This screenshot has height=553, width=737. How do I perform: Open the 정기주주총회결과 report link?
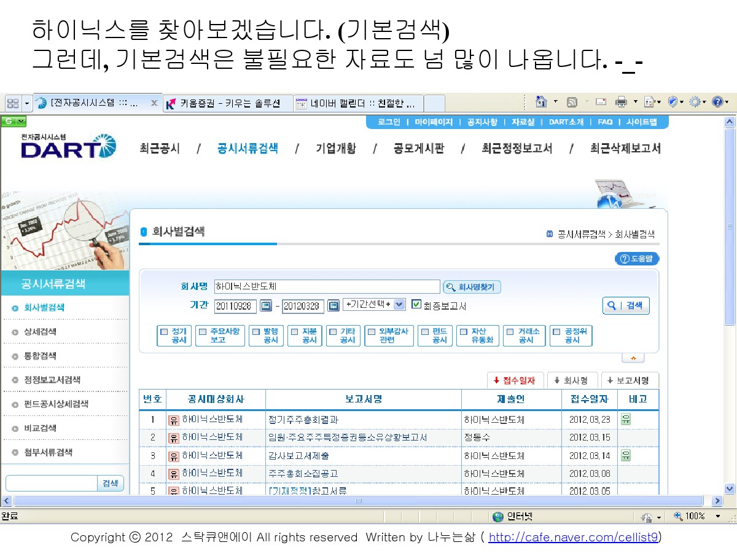[303, 420]
